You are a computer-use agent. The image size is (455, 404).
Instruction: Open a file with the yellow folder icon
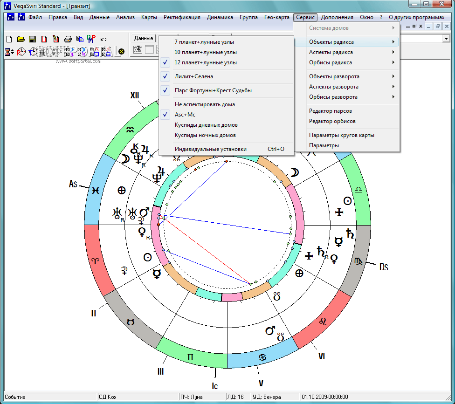pos(21,39)
